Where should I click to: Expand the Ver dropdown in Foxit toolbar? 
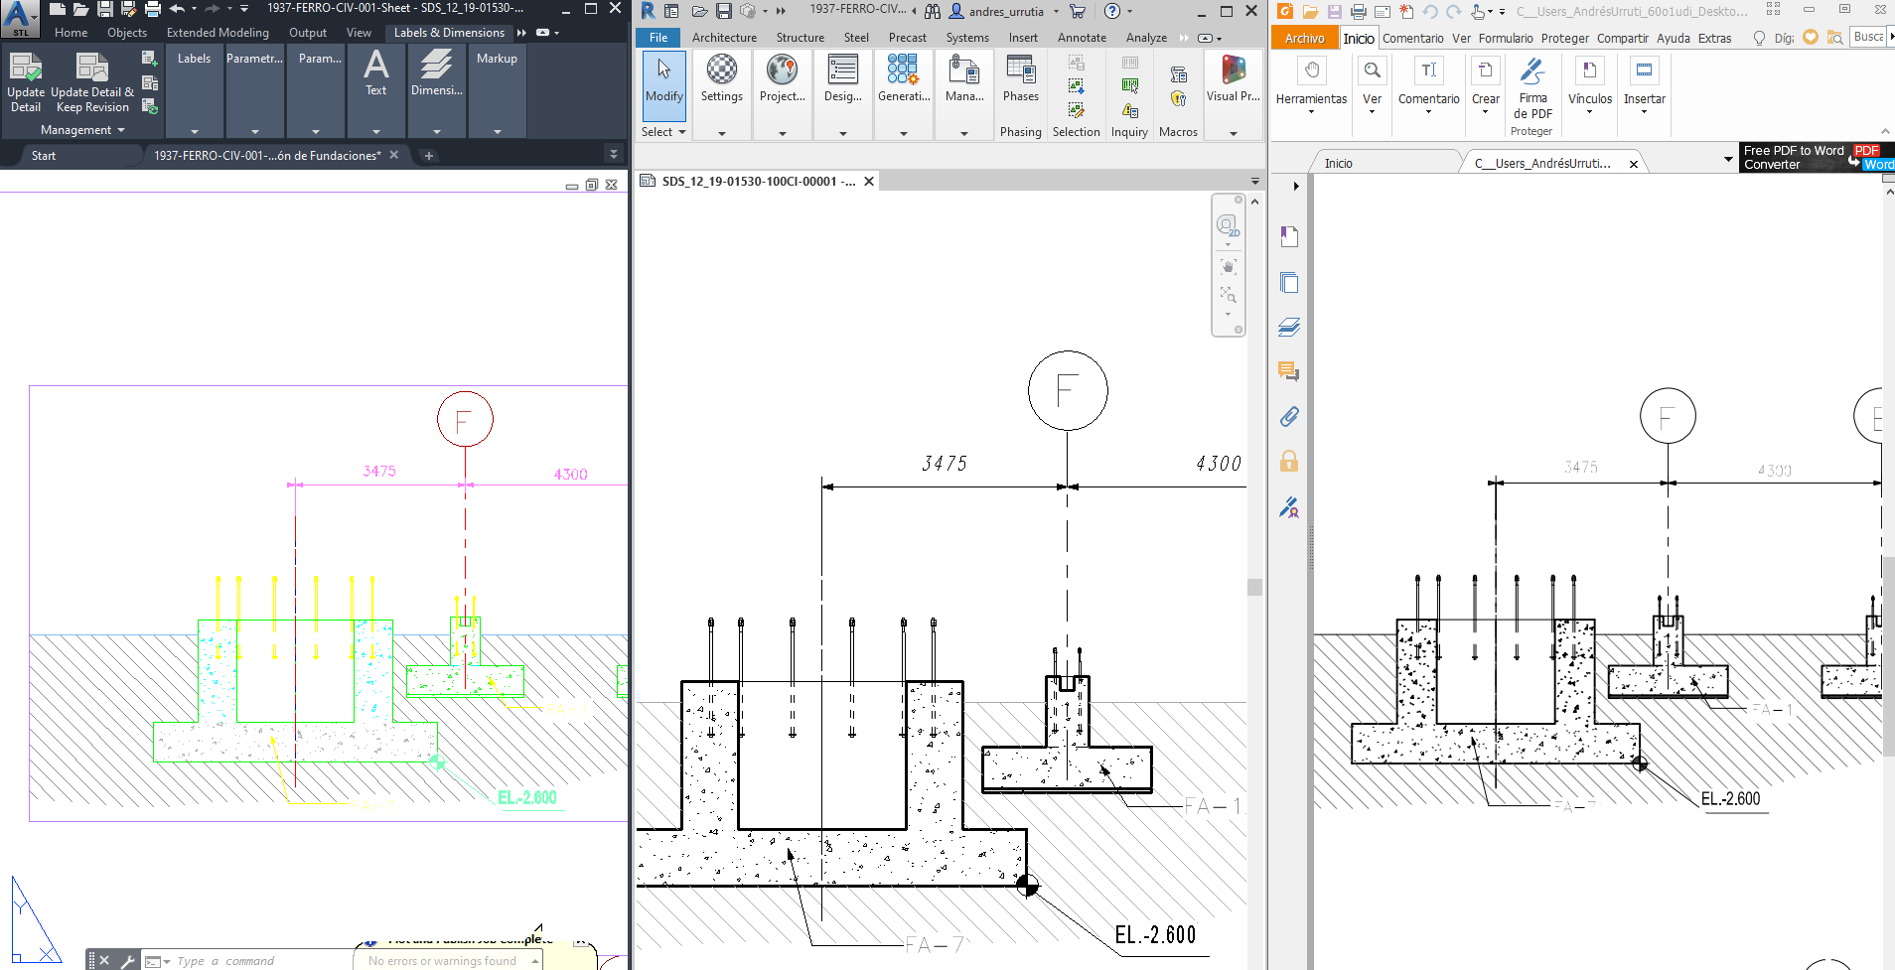point(1372,112)
